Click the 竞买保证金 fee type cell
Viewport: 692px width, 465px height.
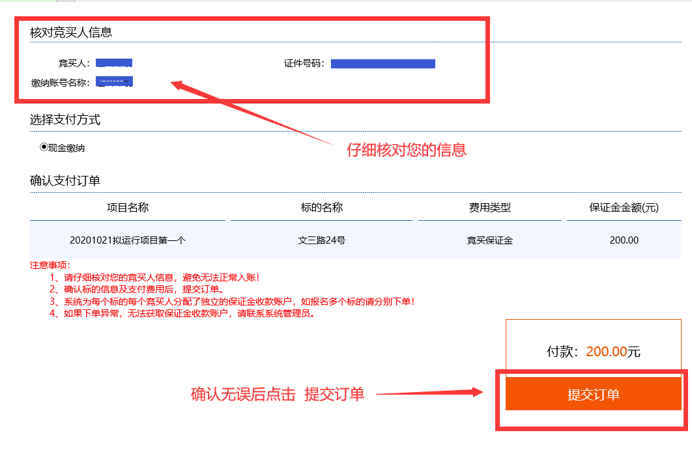(x=490, y=240)
